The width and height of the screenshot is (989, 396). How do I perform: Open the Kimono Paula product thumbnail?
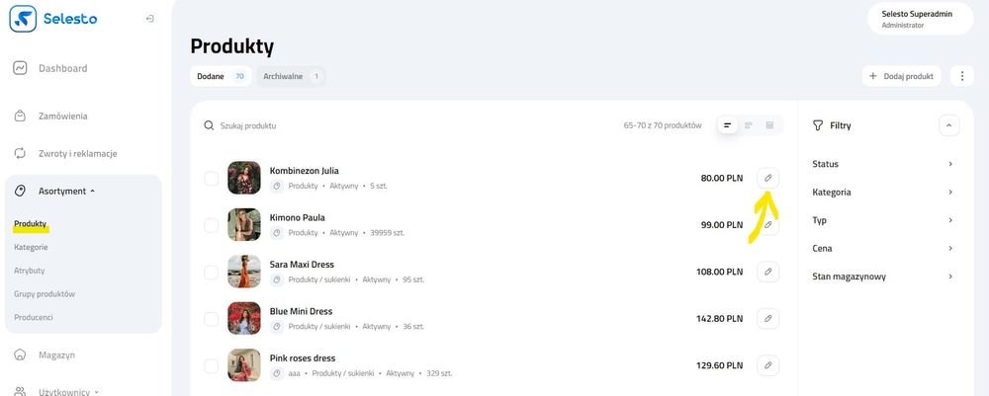244,225
